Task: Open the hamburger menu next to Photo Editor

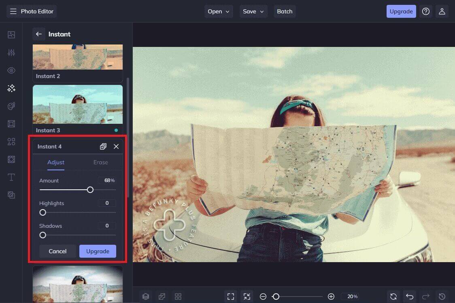Action: [x=13, y=11]
